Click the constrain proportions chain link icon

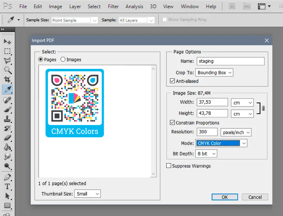(x=263, y=108)
